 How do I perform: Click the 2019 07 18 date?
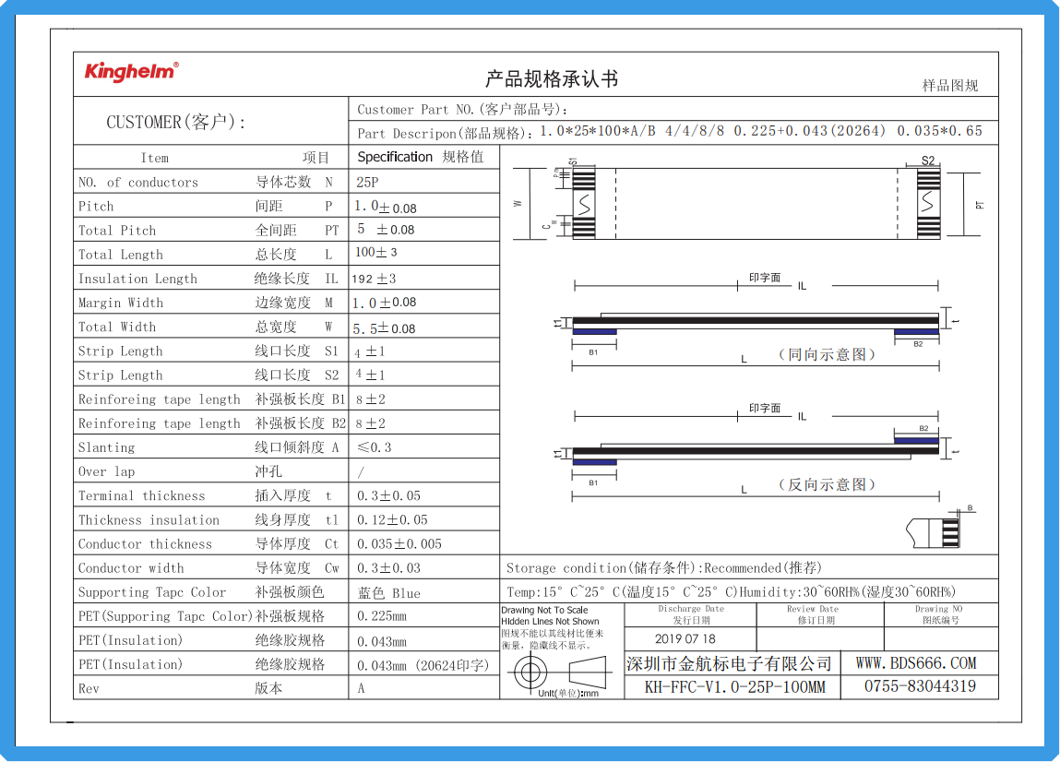pos(685,639)
